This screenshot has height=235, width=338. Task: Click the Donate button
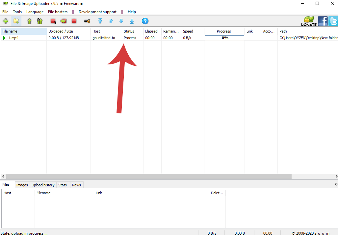click(309, 21)
